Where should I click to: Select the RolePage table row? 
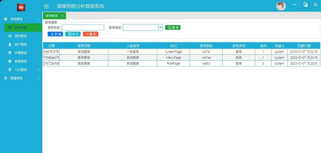[x=173, y=63]
